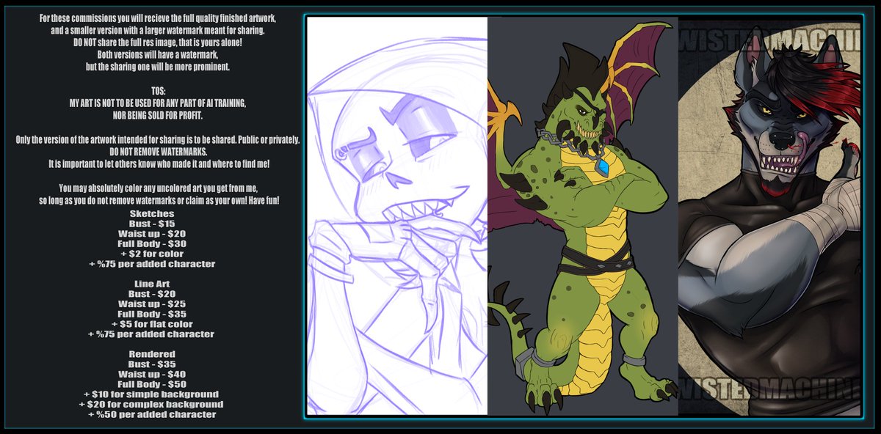Select the "Bust - $15" price line
The image size is (881, 434).
tap(153, 224)
